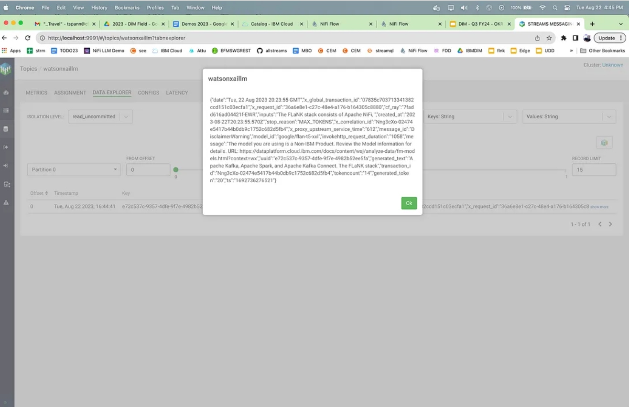Open the Overview dashboard icon in sidebar
The image size is (629, 407).
point(6,93)
